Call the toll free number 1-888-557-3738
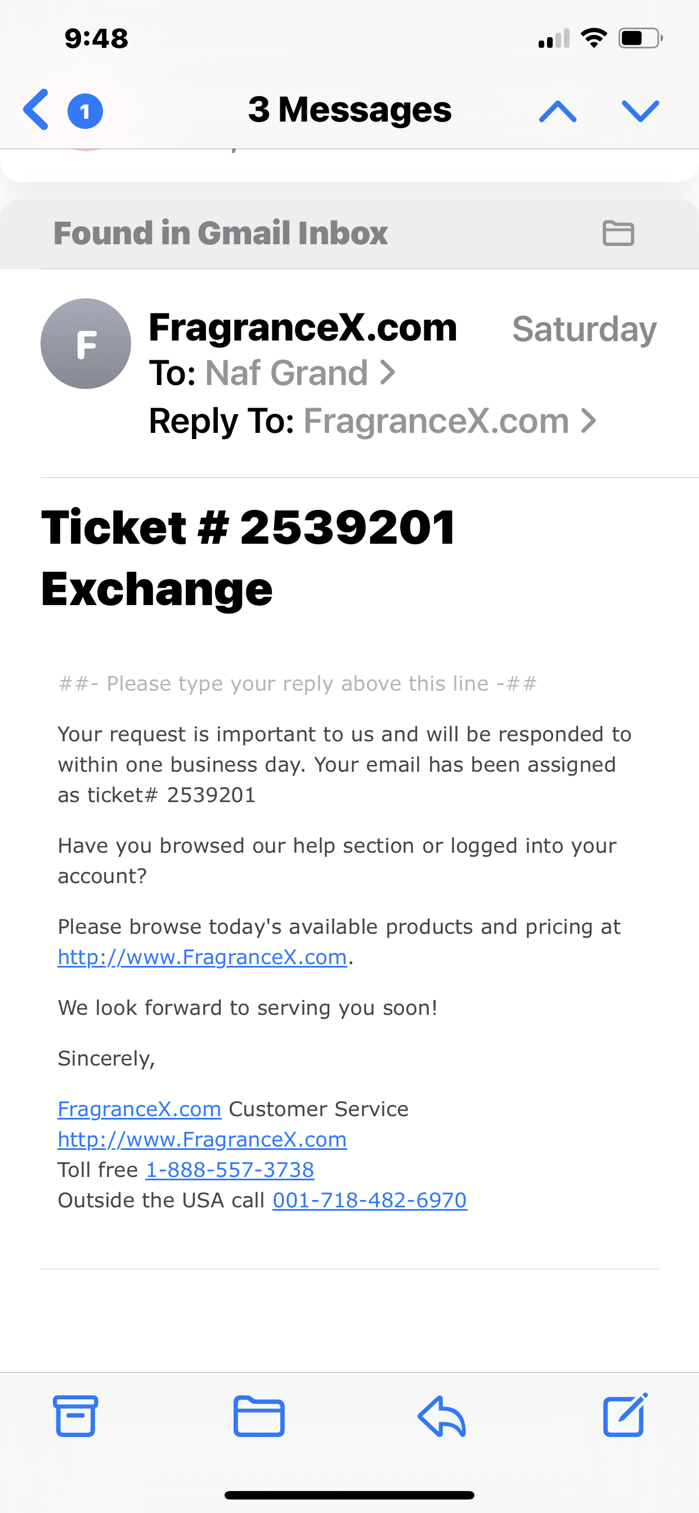699x1513 pixels. 229,1170
